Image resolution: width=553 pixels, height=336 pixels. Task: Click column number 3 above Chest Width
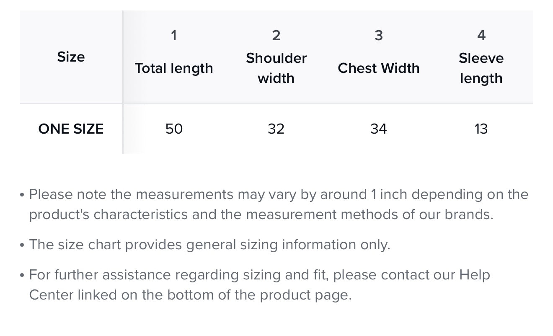click(x=379, y=36)
